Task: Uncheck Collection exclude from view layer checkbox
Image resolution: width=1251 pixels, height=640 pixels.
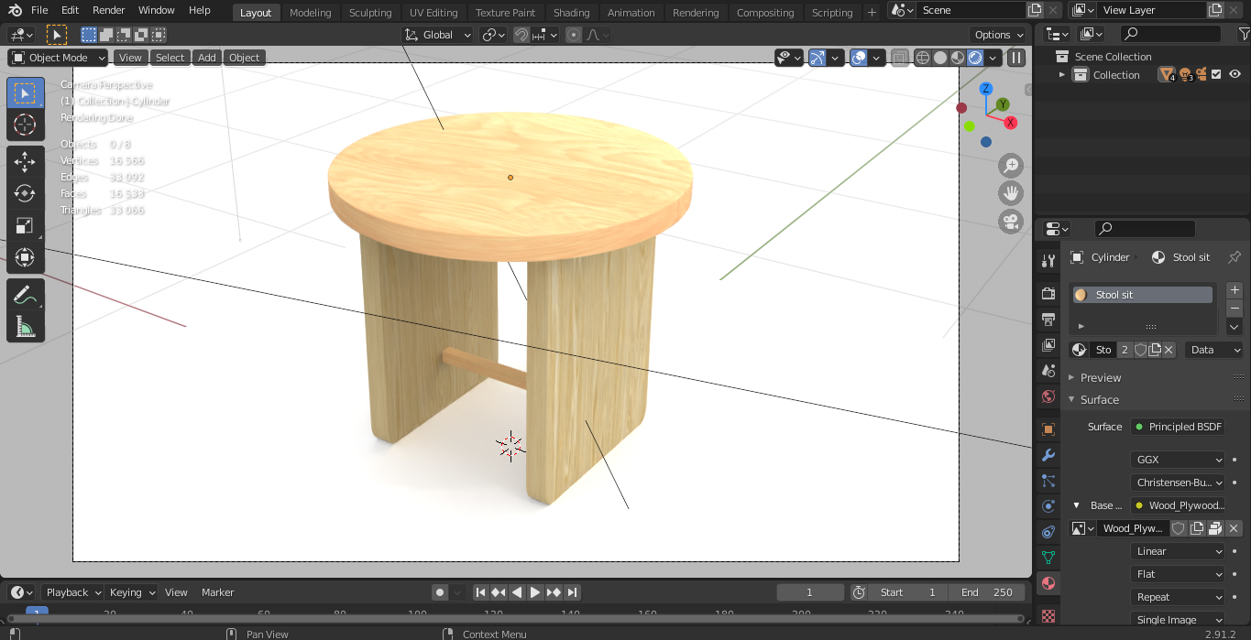Action: tap(1216, 75)
